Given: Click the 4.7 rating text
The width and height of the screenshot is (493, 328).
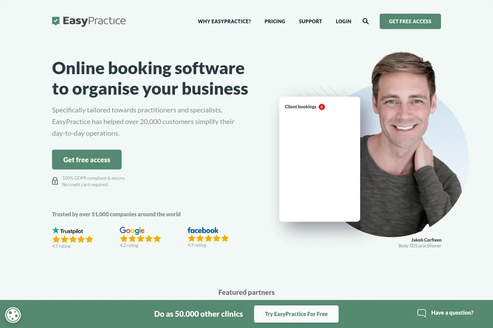Looking at the screenshot, I should (61, 246).
